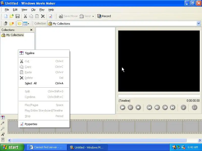Click the storyboard scrollbar left arrow
Viewport: 202px width, 151px height.
[x=9, y=140]
